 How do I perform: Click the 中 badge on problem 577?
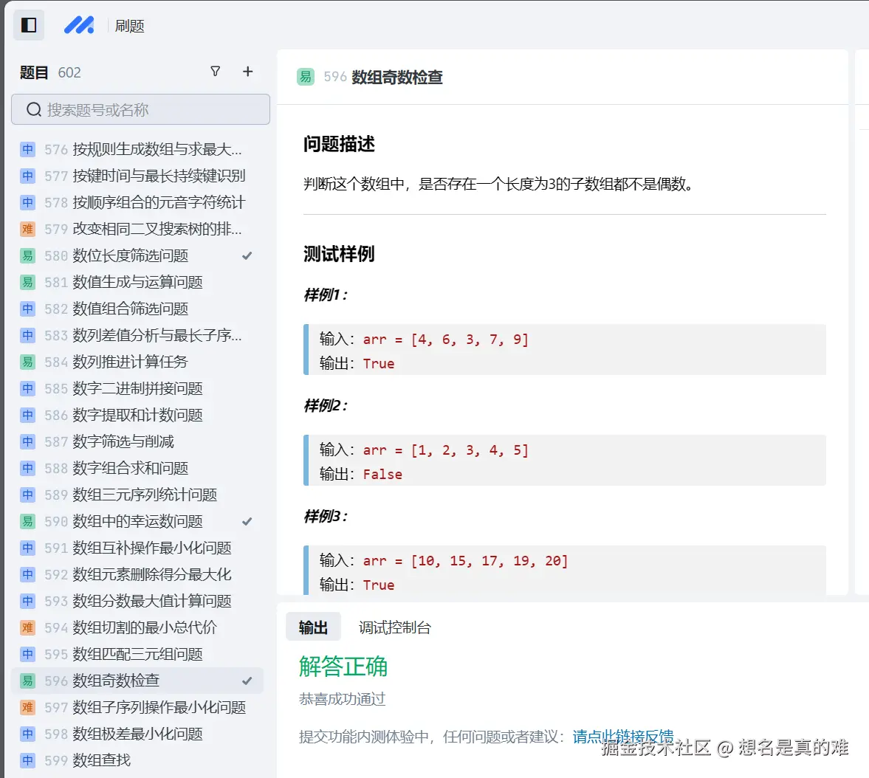pyautogui.click(x=27, y=176)
